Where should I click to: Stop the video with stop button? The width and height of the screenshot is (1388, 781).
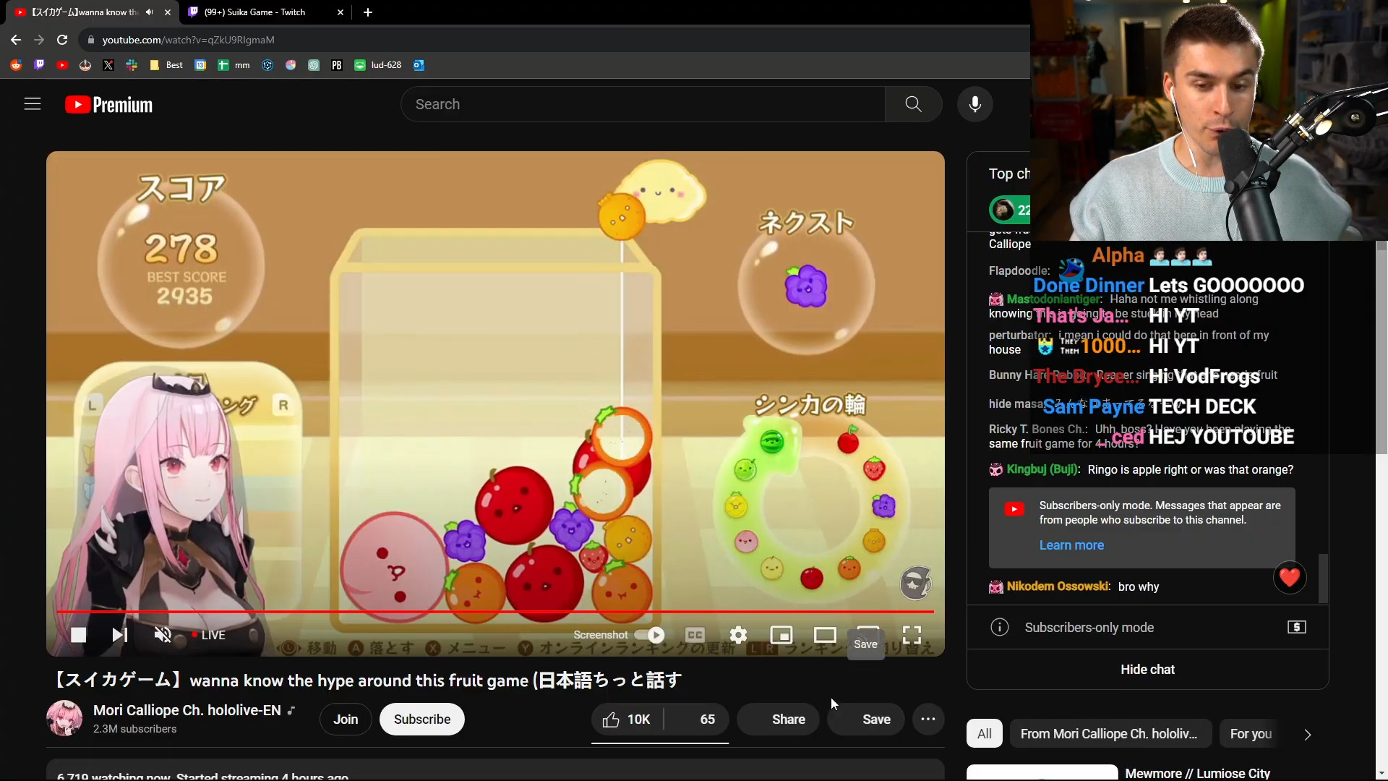(x=78, y=635)
